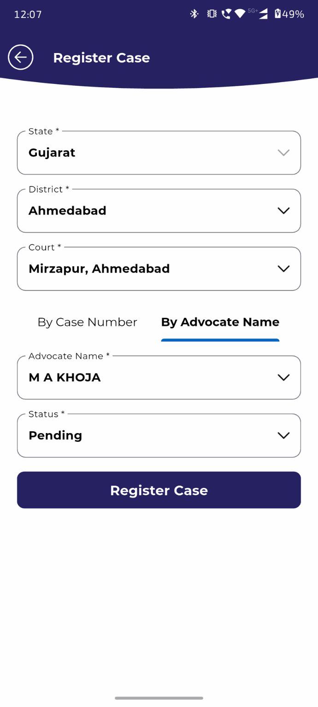318x707 pixels.
Task: Tap the bottom navigation gesture bar
Action: pyautogui.click(x=159, y=698)
